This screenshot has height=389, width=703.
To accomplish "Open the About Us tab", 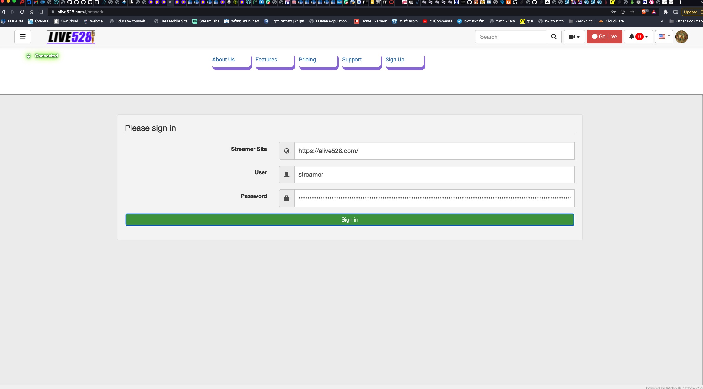I will (232, 62).
